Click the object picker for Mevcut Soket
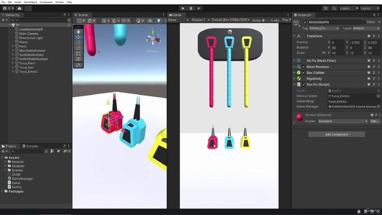The width and height of the screenshot is (382, 215). pyautogui.click(x=378, y=96)
